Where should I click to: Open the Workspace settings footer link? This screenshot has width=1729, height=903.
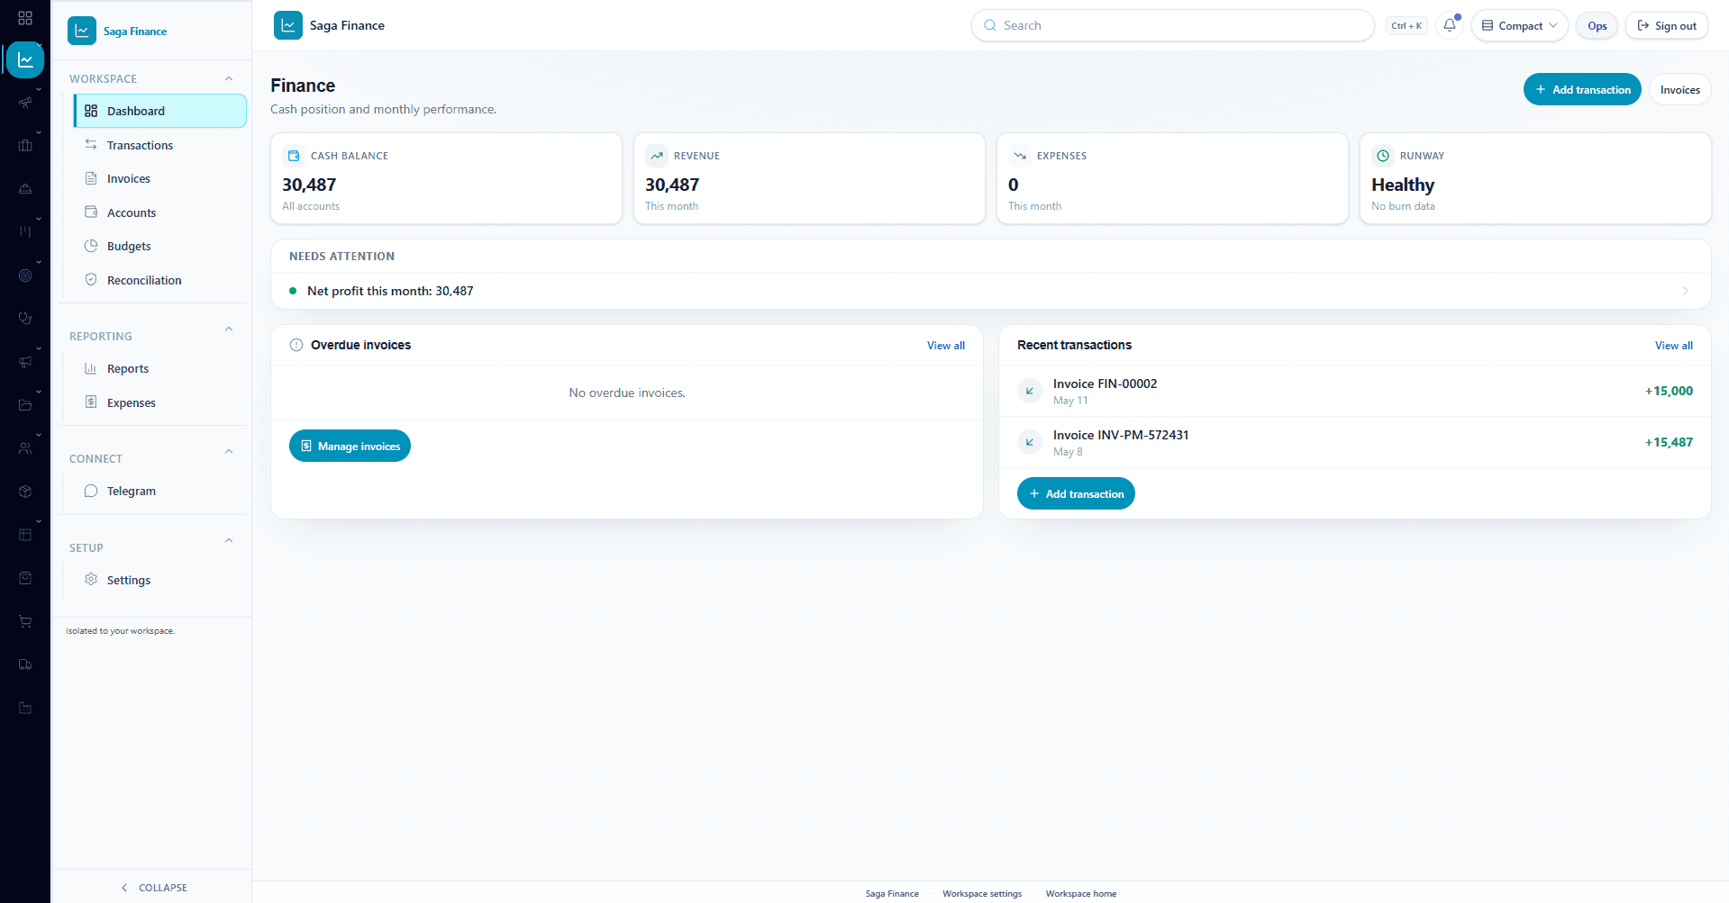pyautogui.click(x=982, y=893)
